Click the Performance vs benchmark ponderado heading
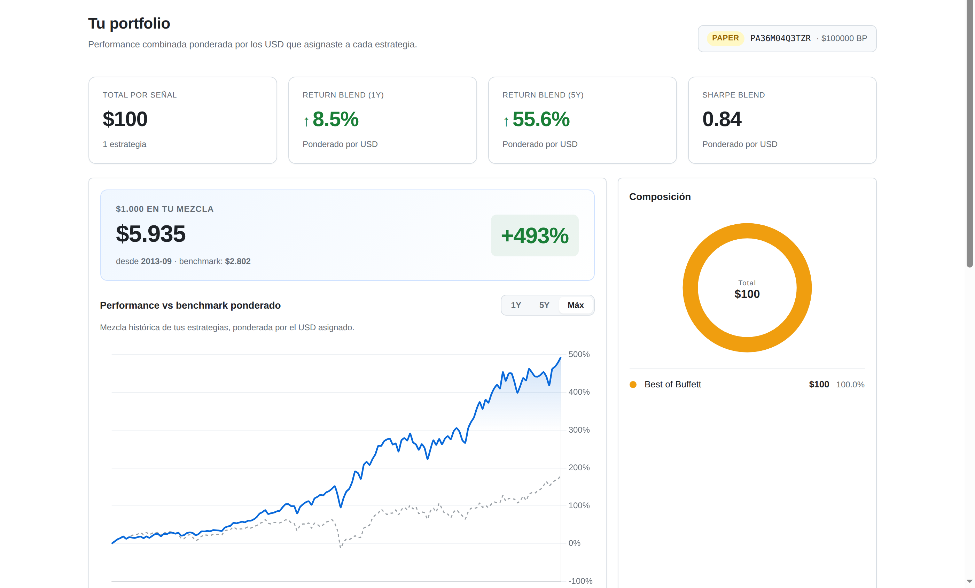975x588 pixels. point(190,305)
